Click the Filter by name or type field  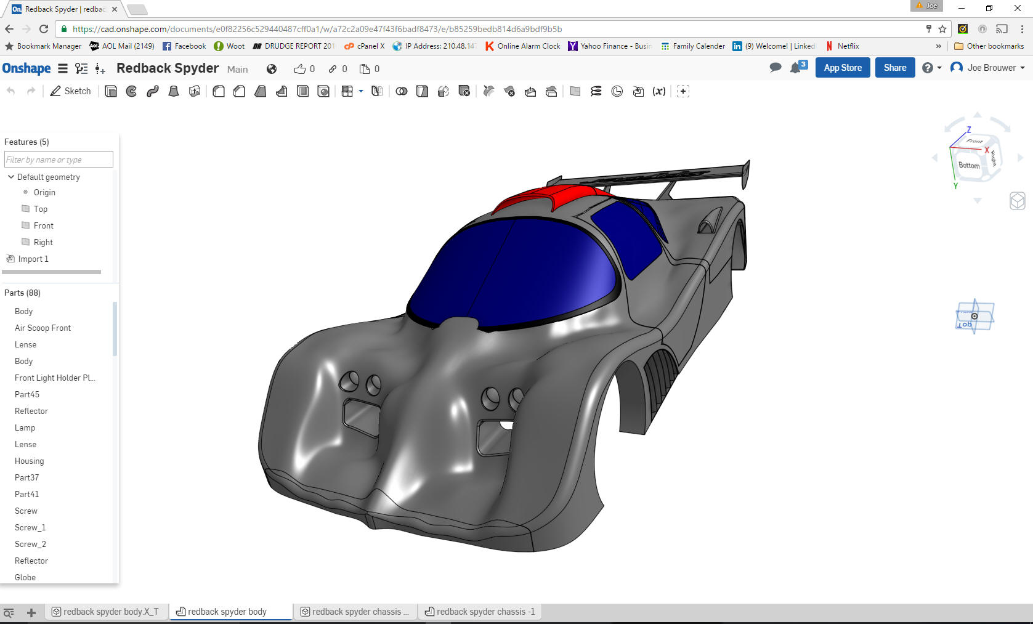tap(59, 160)
